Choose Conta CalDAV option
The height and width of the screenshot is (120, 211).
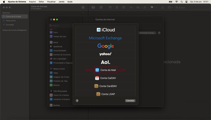click(106, 78)
